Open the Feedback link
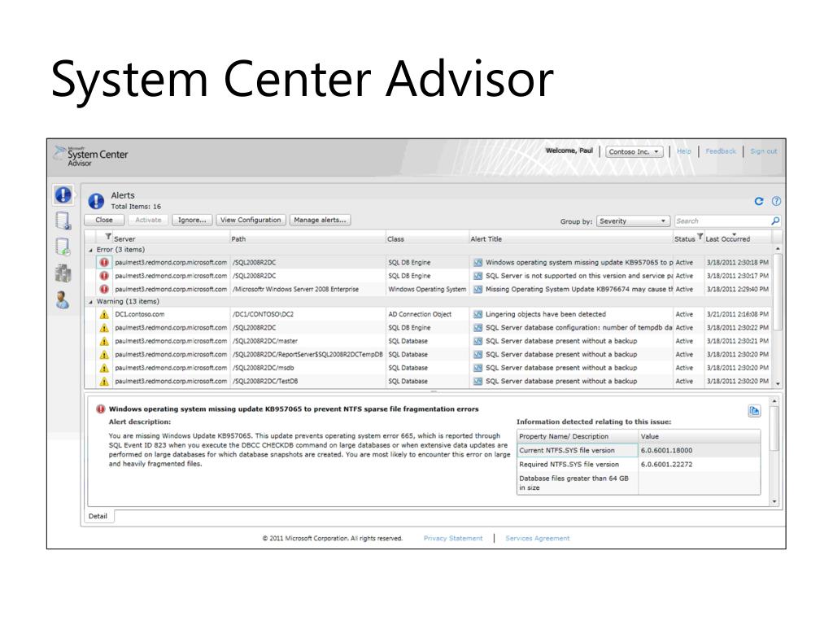This screenshot has width=833, height=625. point(721,151)
